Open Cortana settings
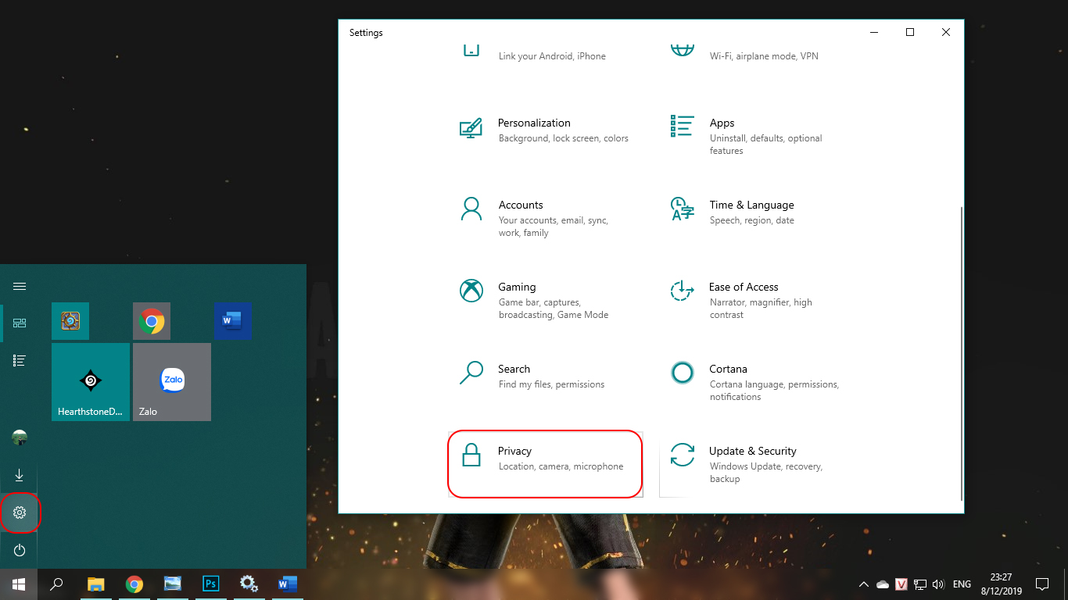The image size is (1068, 600). 756,382
